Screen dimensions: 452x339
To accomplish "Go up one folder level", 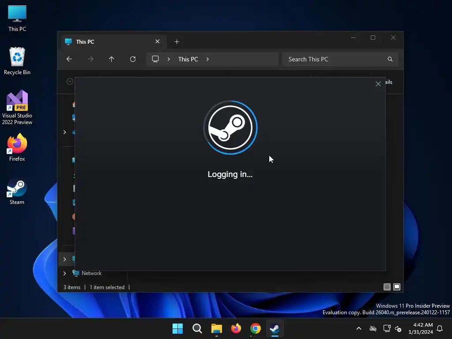I will click(x=112, y=59).
